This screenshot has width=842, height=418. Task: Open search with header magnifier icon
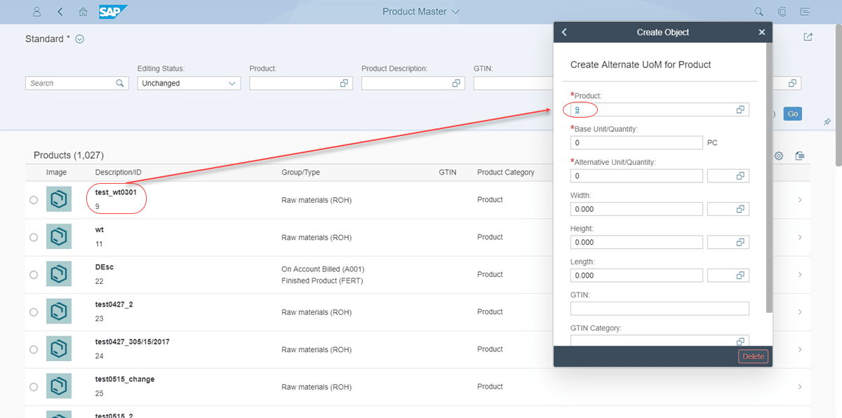(x=759, y=12)
